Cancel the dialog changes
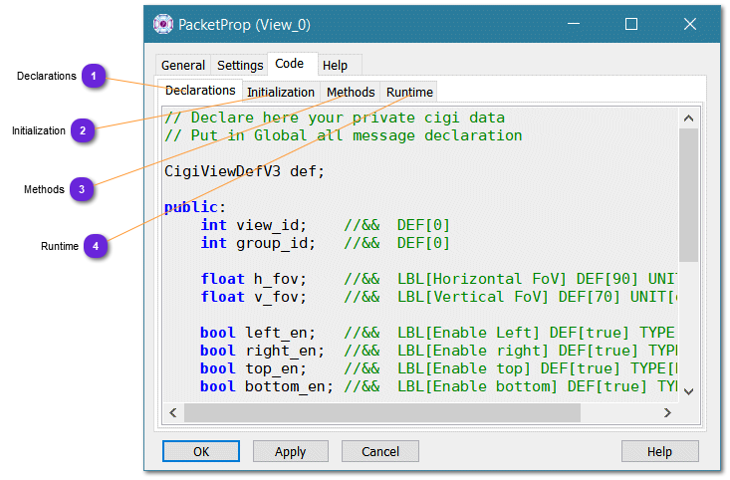 click(380, 451)
